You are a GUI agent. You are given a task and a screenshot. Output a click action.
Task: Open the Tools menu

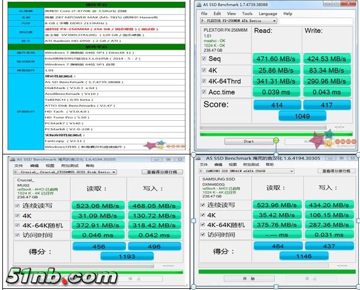click(247, 13)
